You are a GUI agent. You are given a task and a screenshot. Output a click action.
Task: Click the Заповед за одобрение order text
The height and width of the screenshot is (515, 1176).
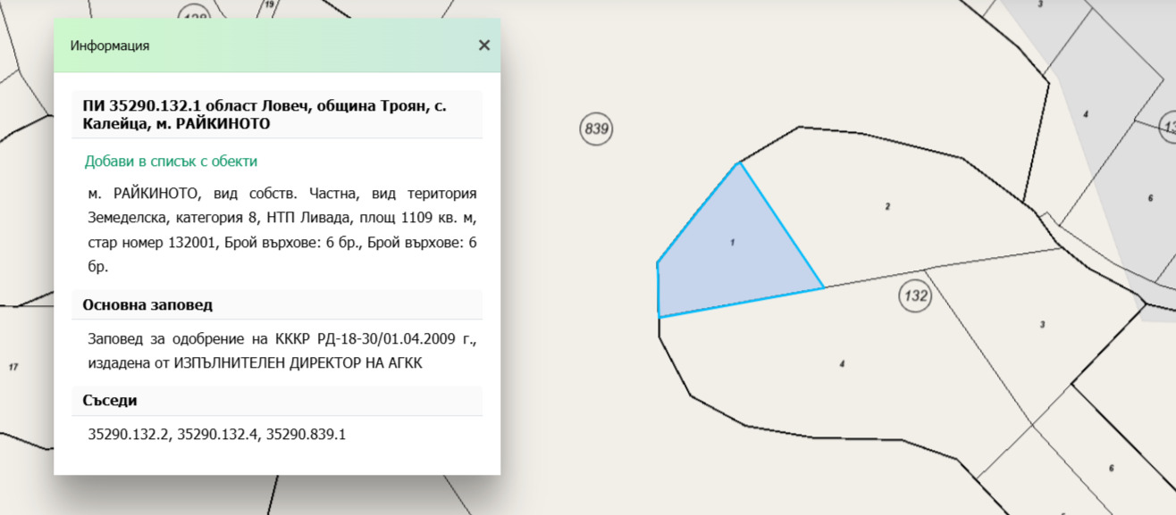pos(281,351)
